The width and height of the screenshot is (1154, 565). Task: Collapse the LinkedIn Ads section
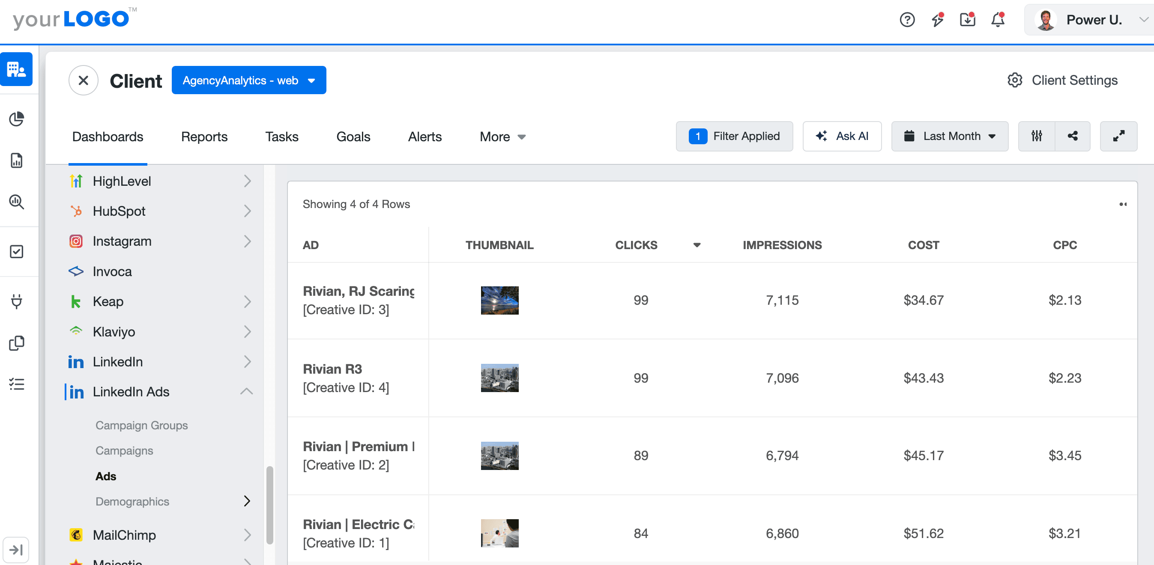246,392
